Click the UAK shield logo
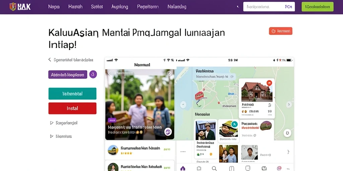 (x=13, y=7)
